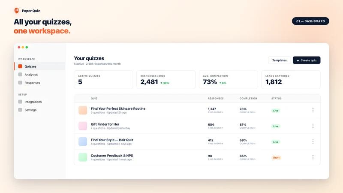This screenshot has height=193, width=343.
Task: Click the Responses sidebar icon
Action: coord(20,82)
